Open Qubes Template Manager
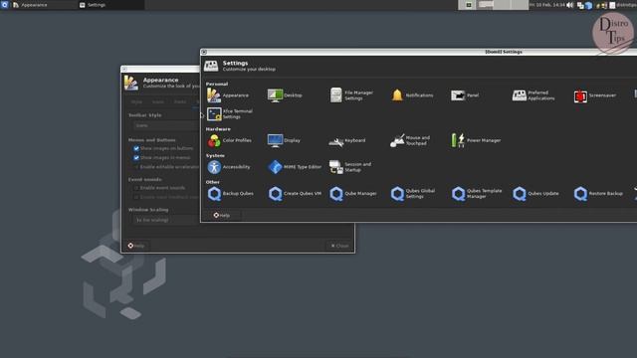Viewport: 637px width, 358px height. pyautogui.click(x=477, y=194)
